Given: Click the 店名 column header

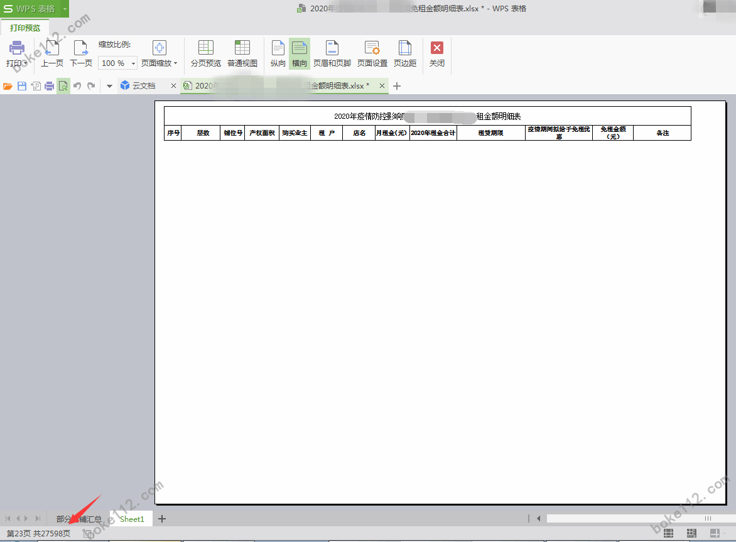Looking at the screenshot, I should click(x=359, y=133).
